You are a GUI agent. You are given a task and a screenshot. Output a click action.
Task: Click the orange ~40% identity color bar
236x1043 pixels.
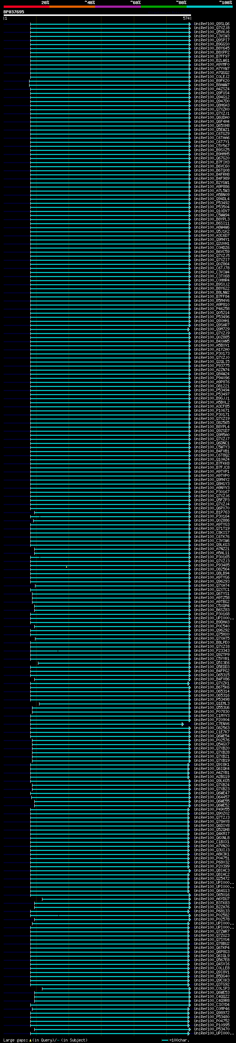pyautogui.click(x=72, y=7)
